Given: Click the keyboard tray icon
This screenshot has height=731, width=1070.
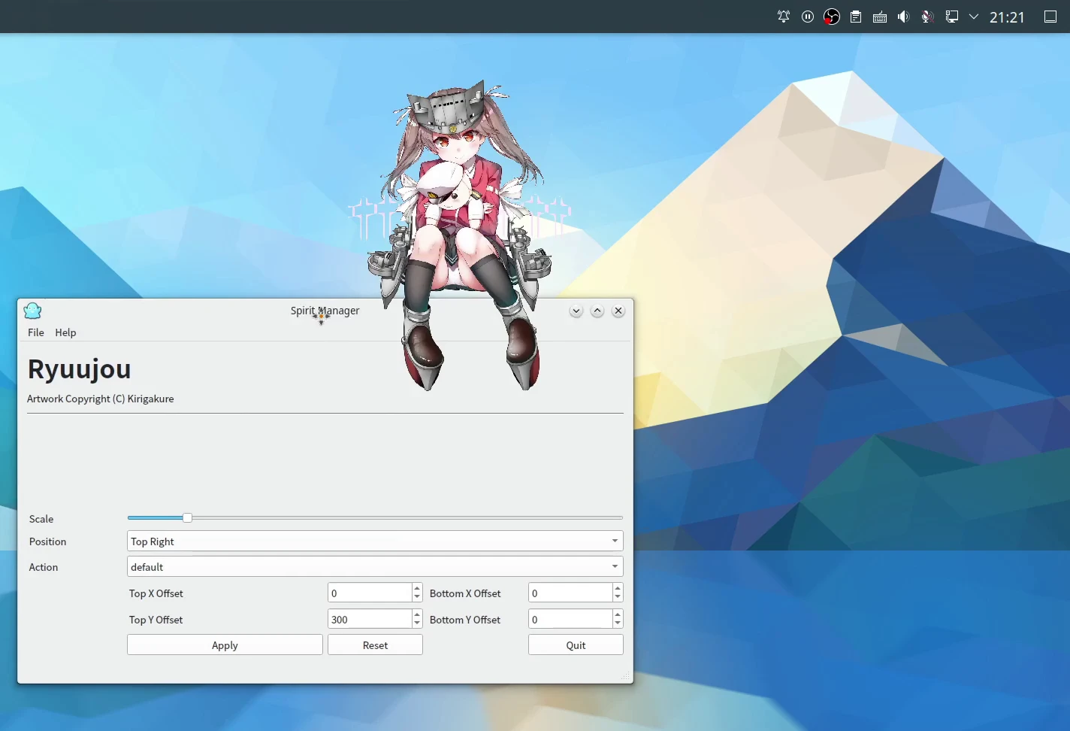Looking at the screenshot, I should [880, 17].
